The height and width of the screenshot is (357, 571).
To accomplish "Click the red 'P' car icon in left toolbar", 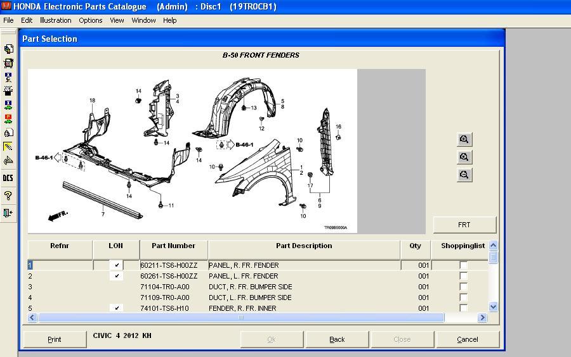I will pyautogui.click(x=8, y=119).
